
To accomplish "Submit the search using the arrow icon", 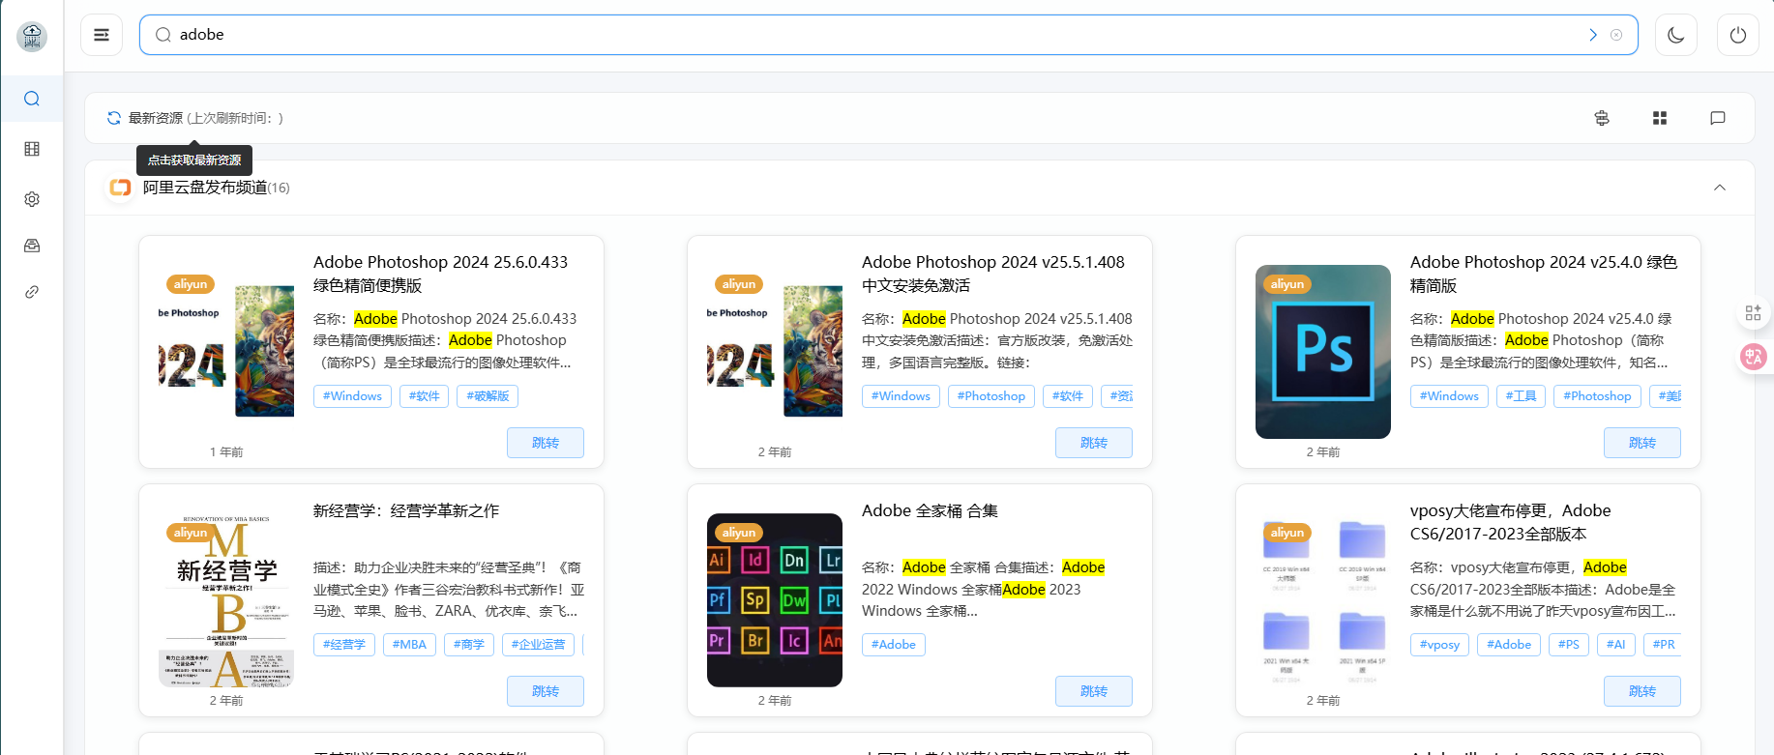I will pyautogui.click(x=1593, y=35).
